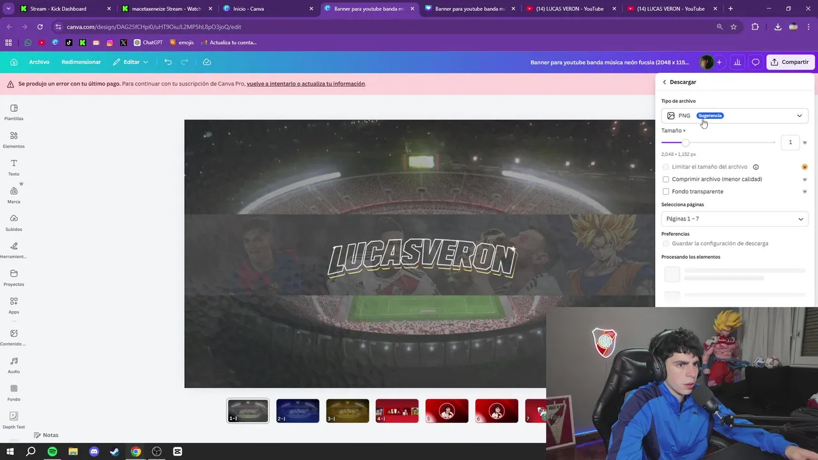The height and width of the screenshot is (460, 818).
Task: Open the WhatsApp bookmark
Action: [x=27, y=43]
